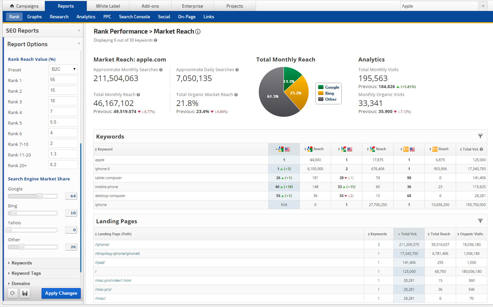The height and width of the screenshot is (307, 493).
Task: Expand the Keyword Tags section
Action: [x=26, y=273]
